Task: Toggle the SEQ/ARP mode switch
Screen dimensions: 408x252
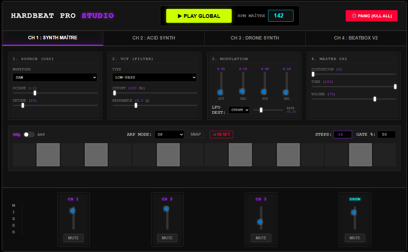Action: (x=29, y=134)
